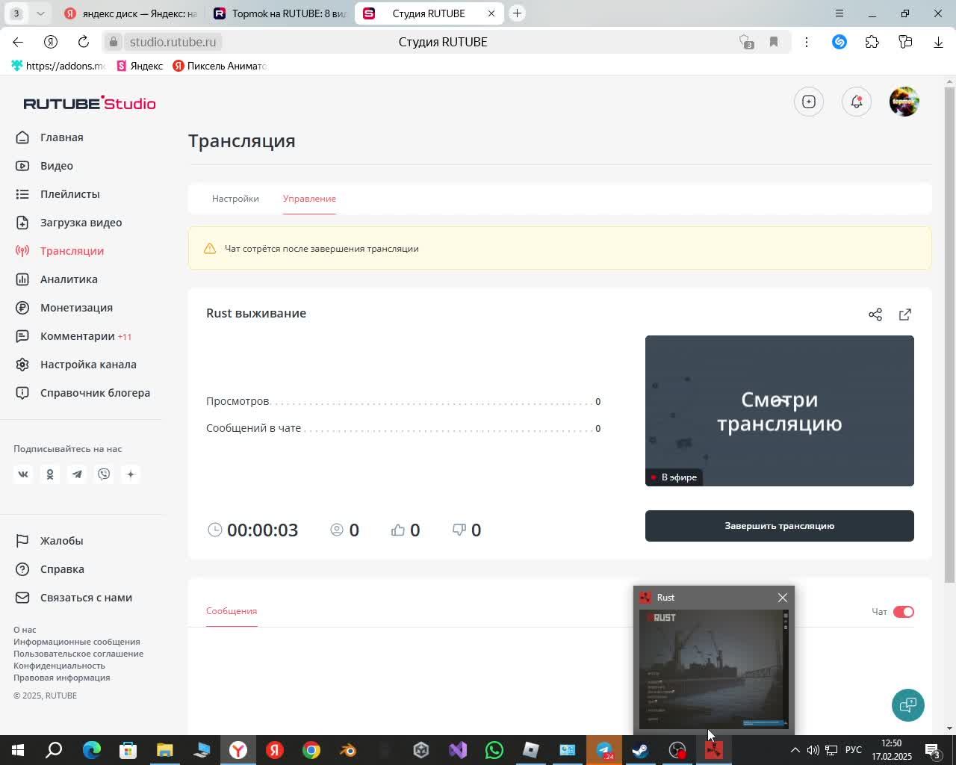The image size is (956, 765).
Task: Open the Видео sidebar section
Action: pos(57,166)
